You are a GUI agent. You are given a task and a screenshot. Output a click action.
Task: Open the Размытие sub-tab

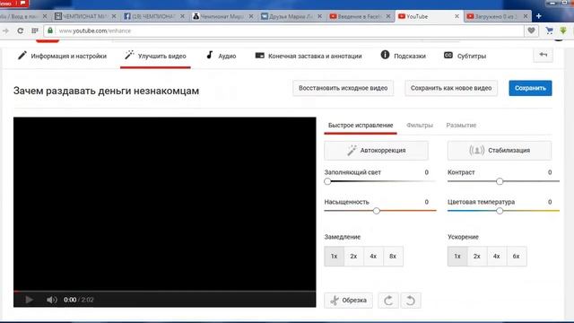pyautogui.click(x=461, y=126)
